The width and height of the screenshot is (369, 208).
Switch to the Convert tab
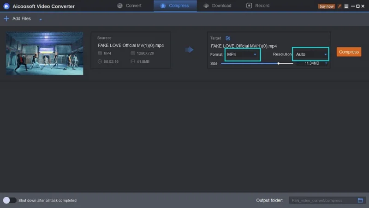click(129, 6)
